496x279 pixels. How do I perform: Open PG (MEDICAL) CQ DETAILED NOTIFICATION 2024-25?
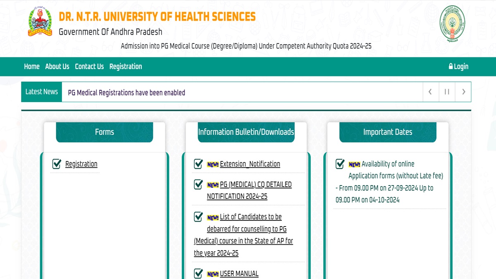249,191
